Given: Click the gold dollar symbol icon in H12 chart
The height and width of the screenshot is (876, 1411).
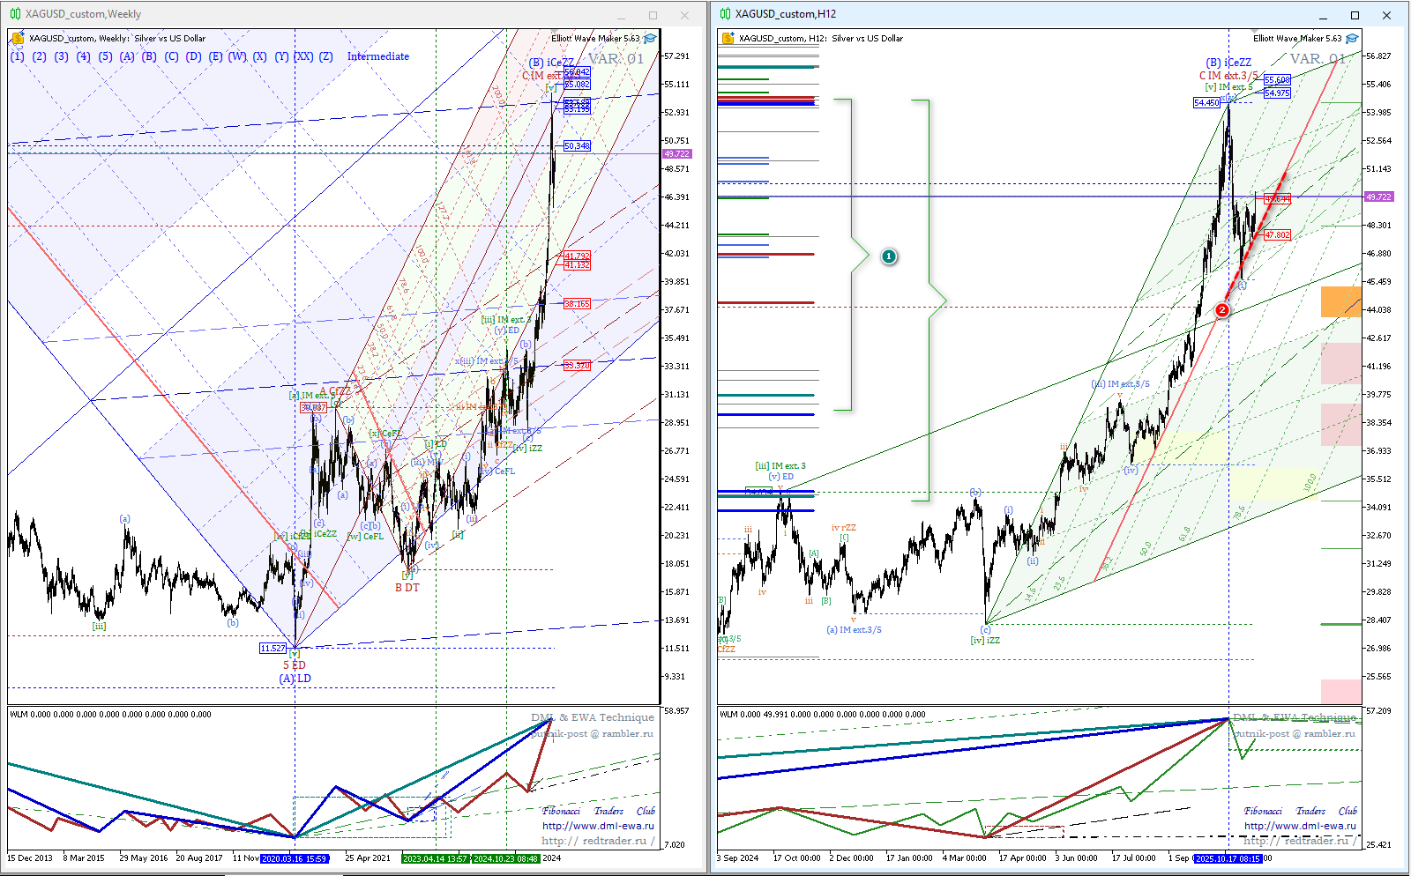Looking at the screenshot, I should 728,39.
